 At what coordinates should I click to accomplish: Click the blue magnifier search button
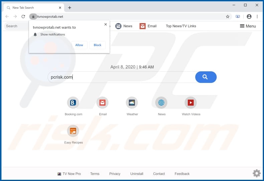(x=206, y=77)
